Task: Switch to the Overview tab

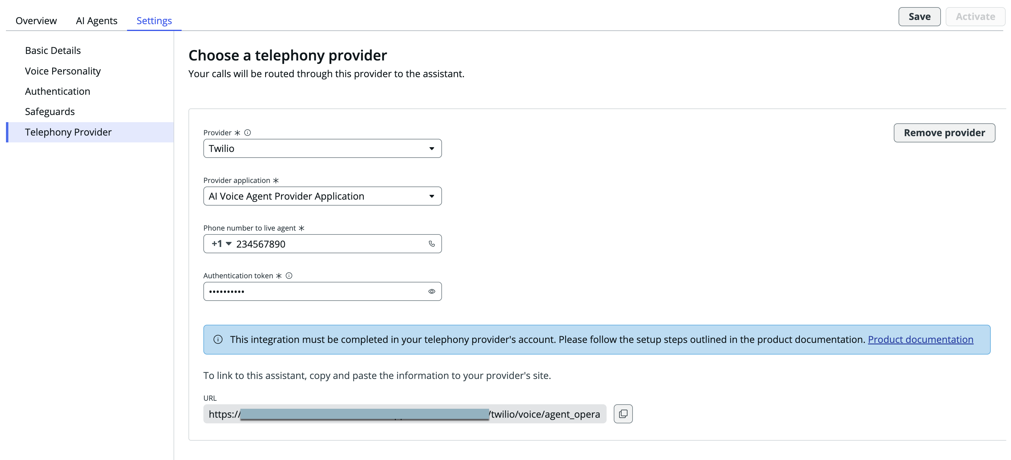Action: (x=36, y=20)
